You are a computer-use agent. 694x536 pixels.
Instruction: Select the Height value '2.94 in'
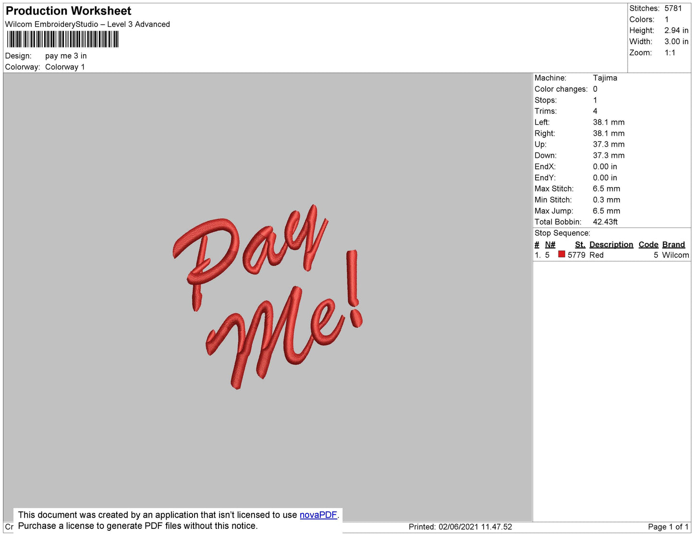(x=676, y=31)
